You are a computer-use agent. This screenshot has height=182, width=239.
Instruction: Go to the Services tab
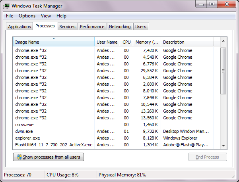(x=67, y=27)
